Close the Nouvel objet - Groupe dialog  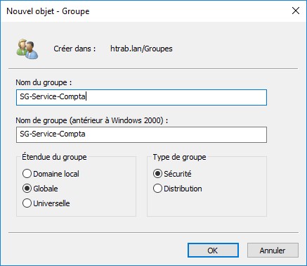click(296, 11)
